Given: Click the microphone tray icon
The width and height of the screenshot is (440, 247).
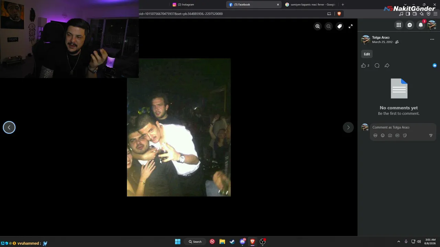Looking at the screenshot, I should click(x=406, y=242).
